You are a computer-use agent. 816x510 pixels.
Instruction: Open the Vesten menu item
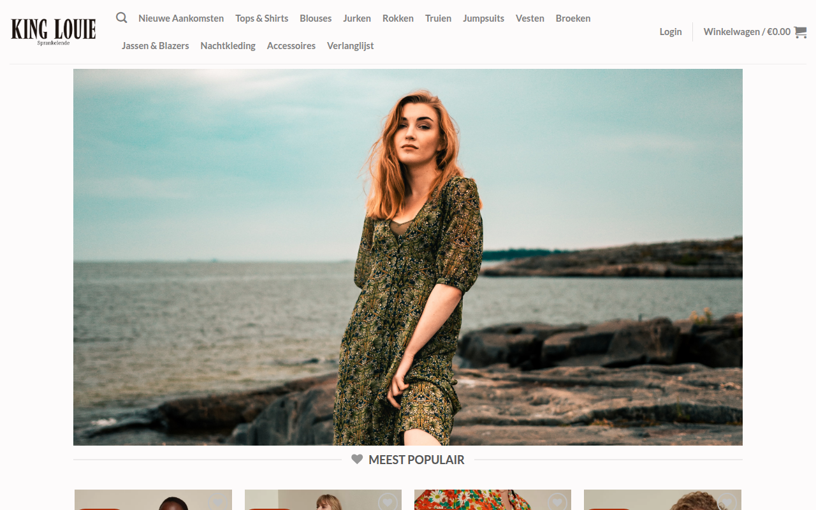coord(530,18)
